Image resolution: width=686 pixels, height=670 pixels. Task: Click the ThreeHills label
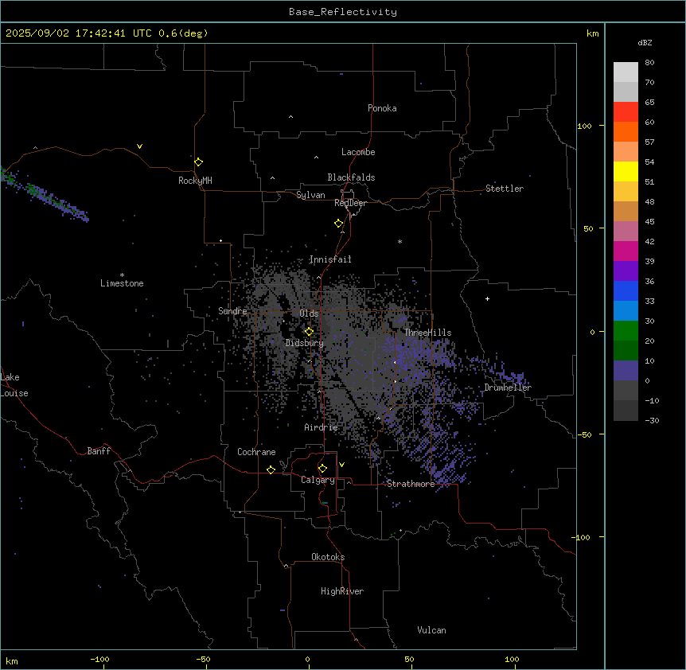427,333
